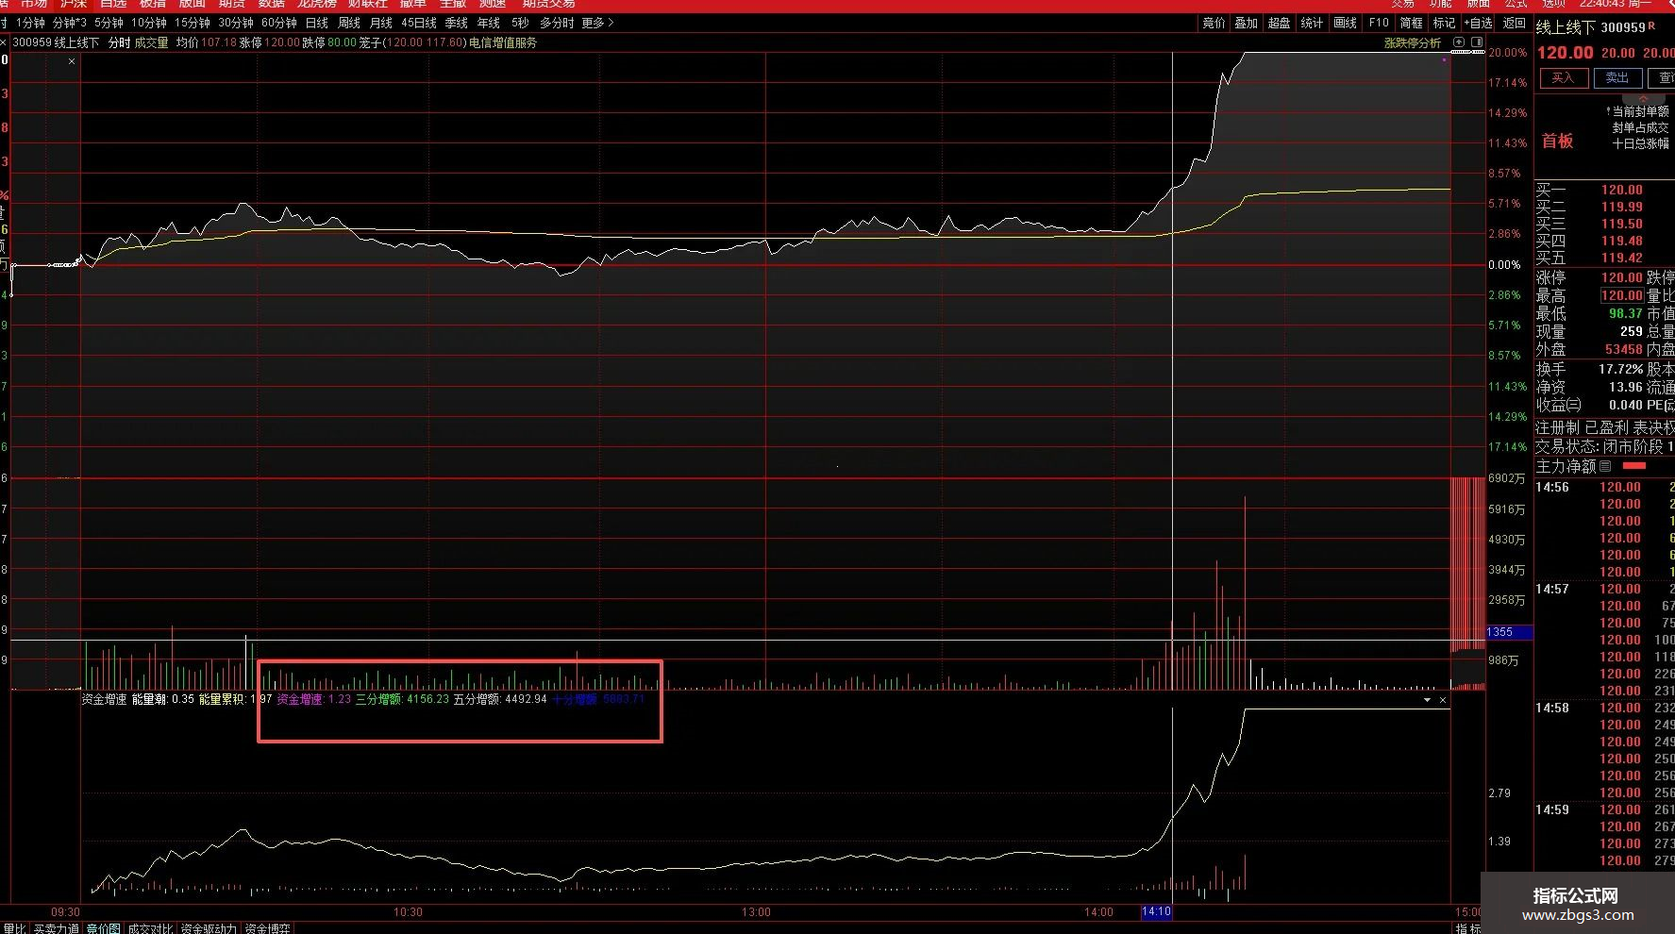Select the 多分时 multi-day view
1675x934 pixels.
[x=557, y=23]
